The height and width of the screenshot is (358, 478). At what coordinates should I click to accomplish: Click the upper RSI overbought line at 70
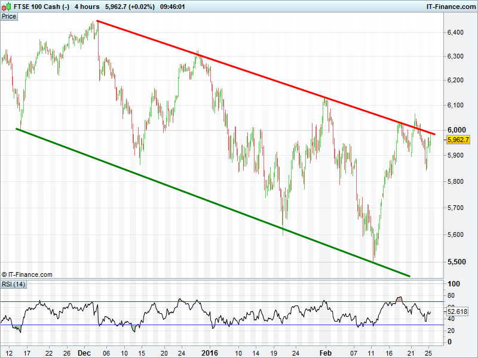[x=222, y=302]
